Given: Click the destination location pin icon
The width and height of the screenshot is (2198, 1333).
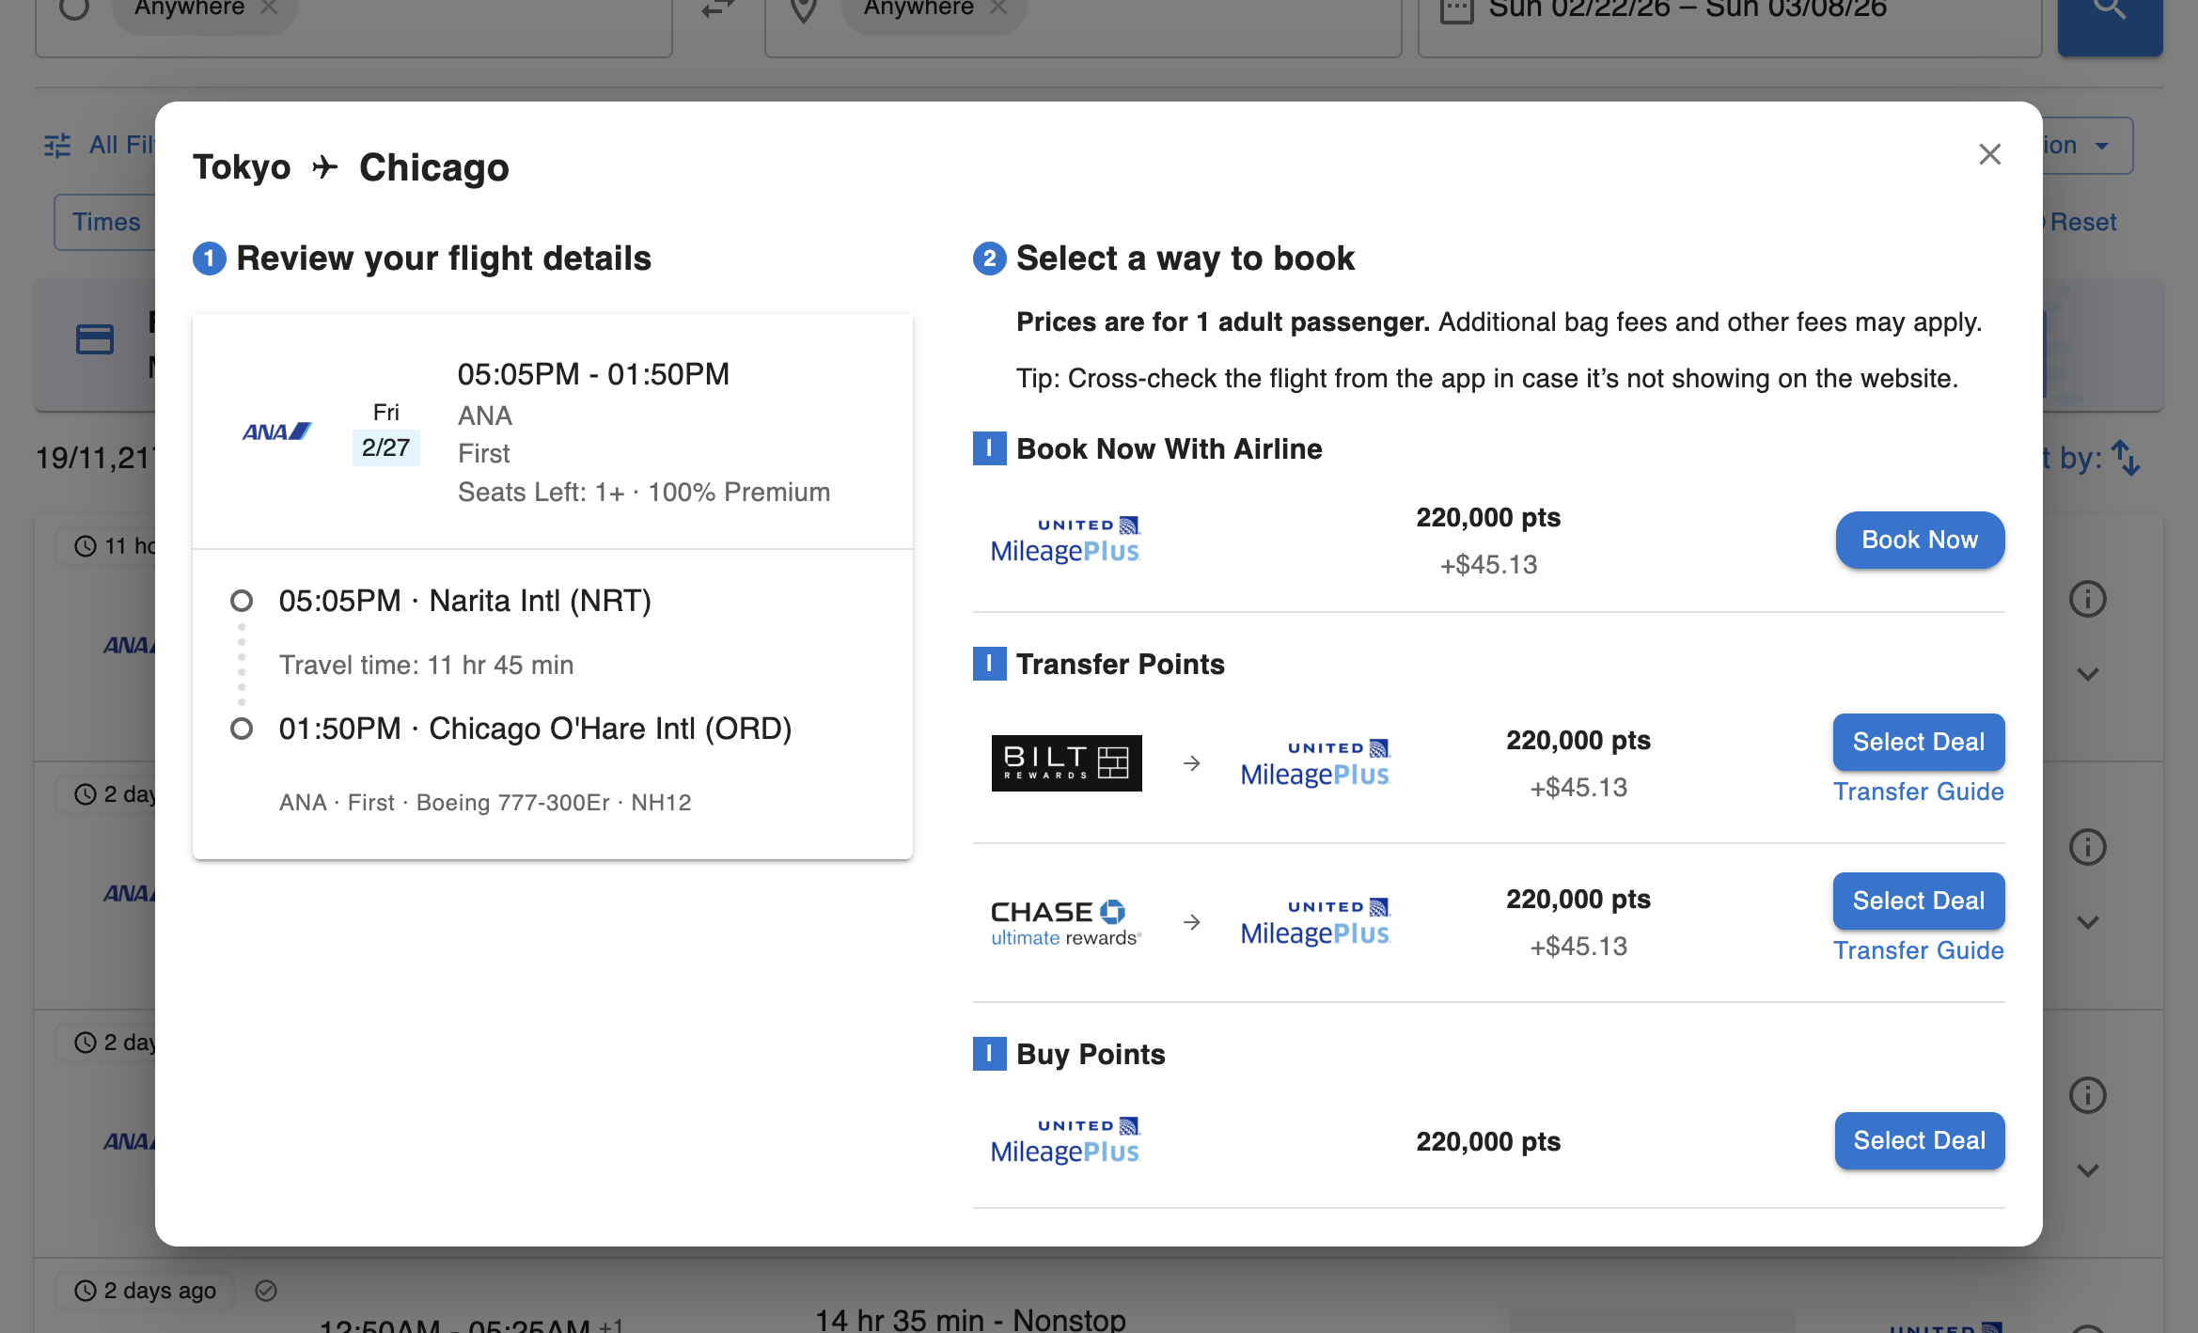Looking at the screenshot, I should click(x=803, y=9).
